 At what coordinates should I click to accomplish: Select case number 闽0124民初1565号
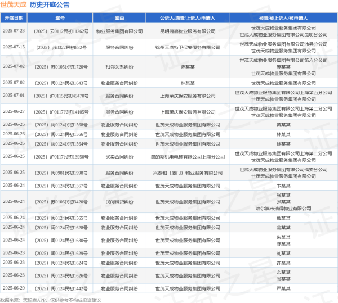click(x=61, y=218)
